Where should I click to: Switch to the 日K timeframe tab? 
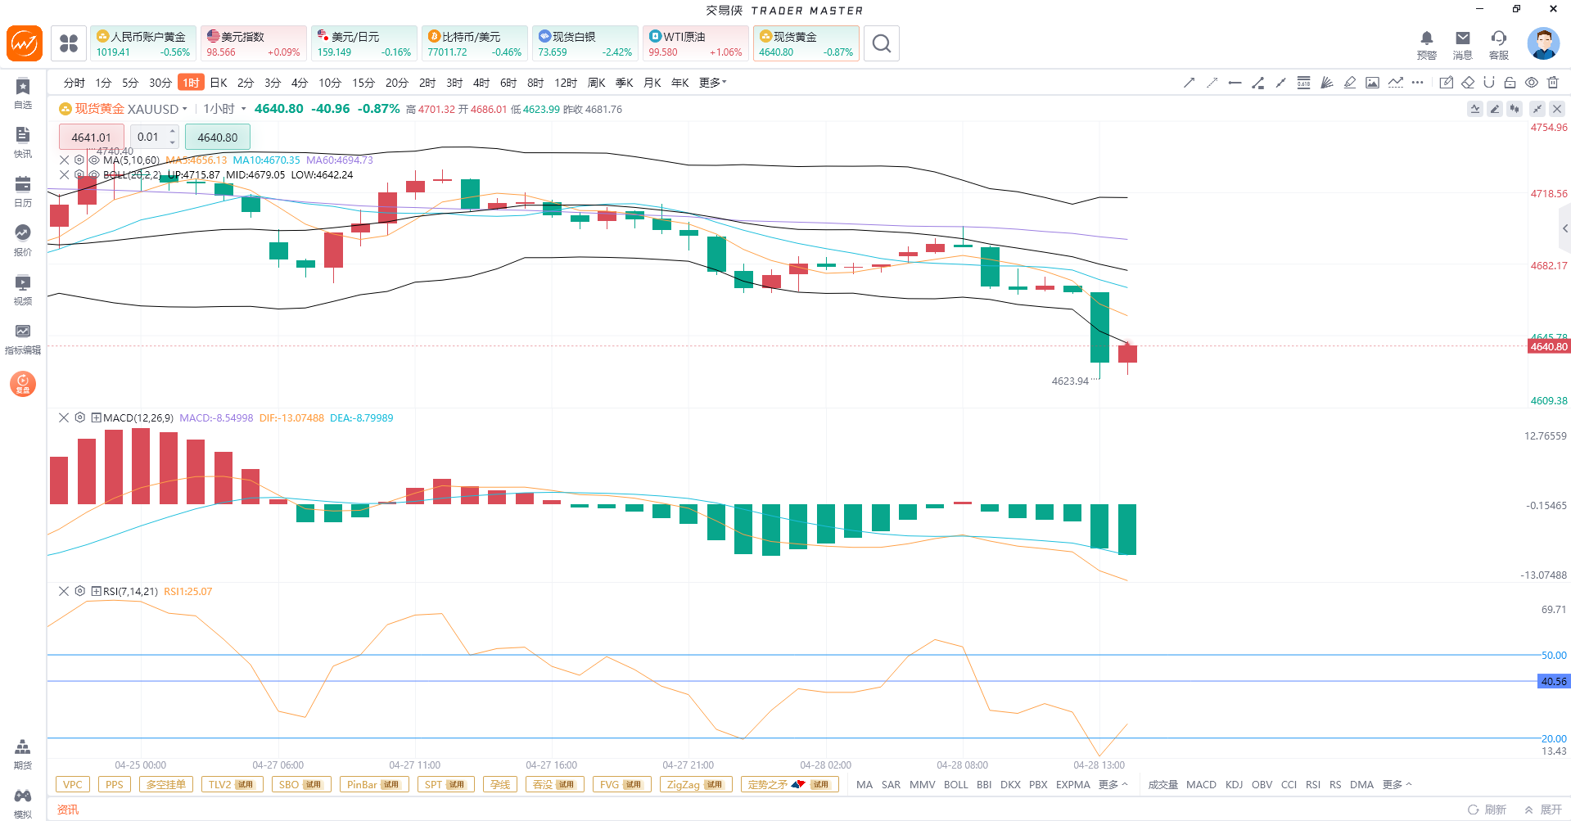tap(219, 83)
